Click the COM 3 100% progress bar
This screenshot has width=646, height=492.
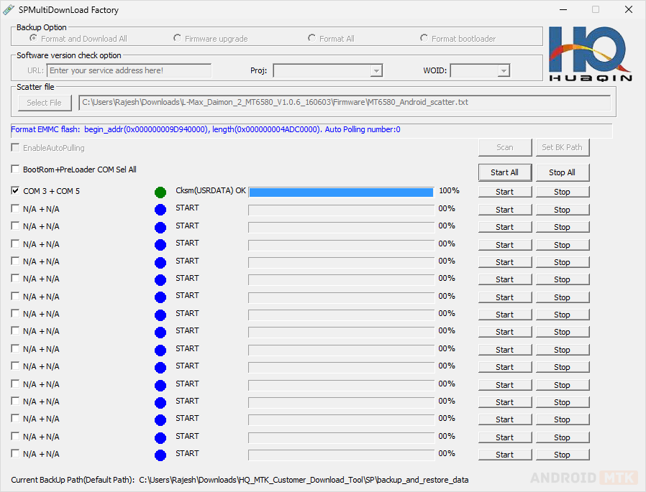click(341, 192)
